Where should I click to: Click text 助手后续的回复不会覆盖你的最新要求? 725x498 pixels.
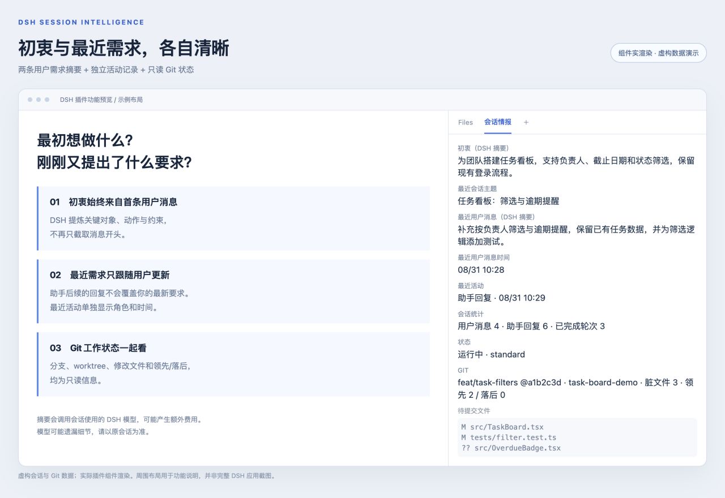point(120,293)
